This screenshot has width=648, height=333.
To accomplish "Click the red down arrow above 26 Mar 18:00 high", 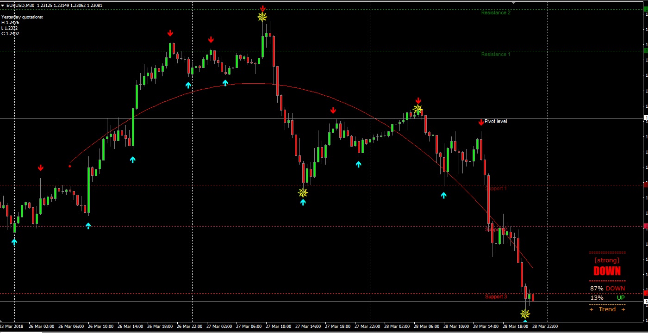I will pos(170,33).
